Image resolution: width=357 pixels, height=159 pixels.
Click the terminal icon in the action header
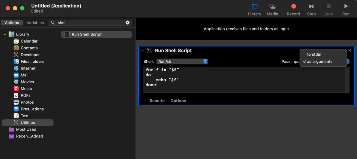pyautogui.click(x=150, y=51)
